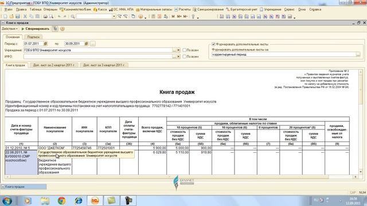Image resolution: width=367 pixels, height=206 pixels.
Task: Open the toolbar search combo box dropdown arrow
Action: [x=114, y=17]
